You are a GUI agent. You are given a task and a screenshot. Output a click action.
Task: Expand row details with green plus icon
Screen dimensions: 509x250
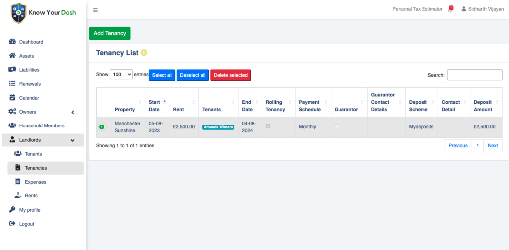point(102,127)
